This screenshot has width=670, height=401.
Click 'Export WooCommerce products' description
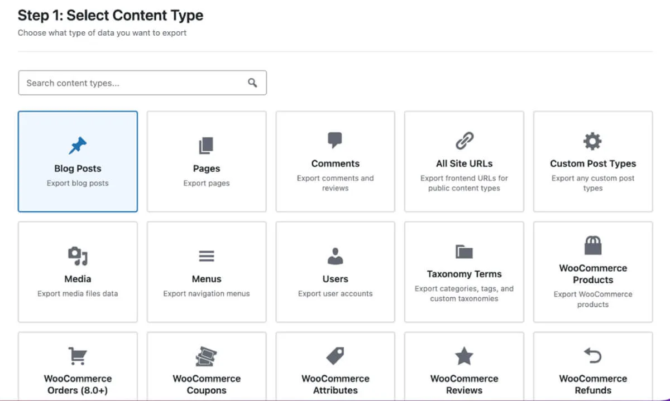pos(593,299)
